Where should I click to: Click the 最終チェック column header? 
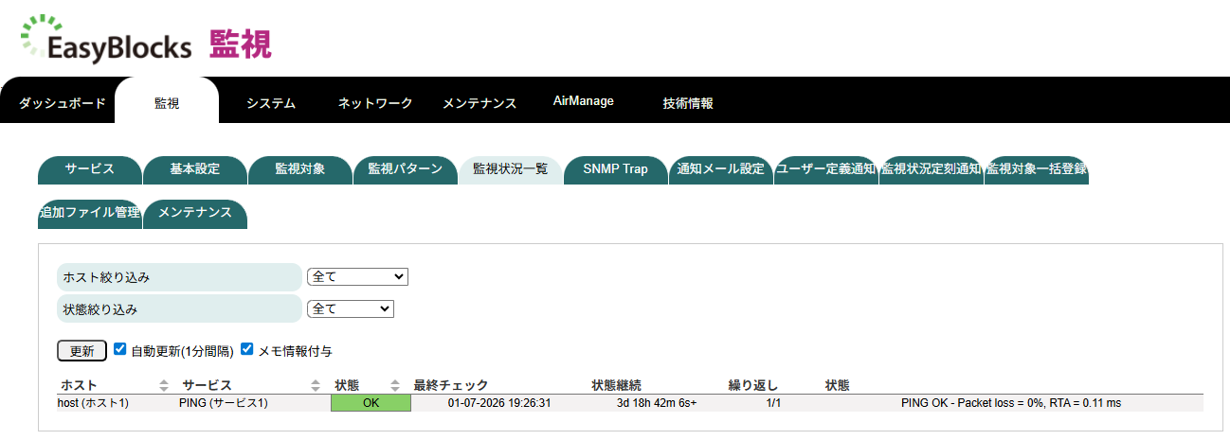tap(451, 386)
